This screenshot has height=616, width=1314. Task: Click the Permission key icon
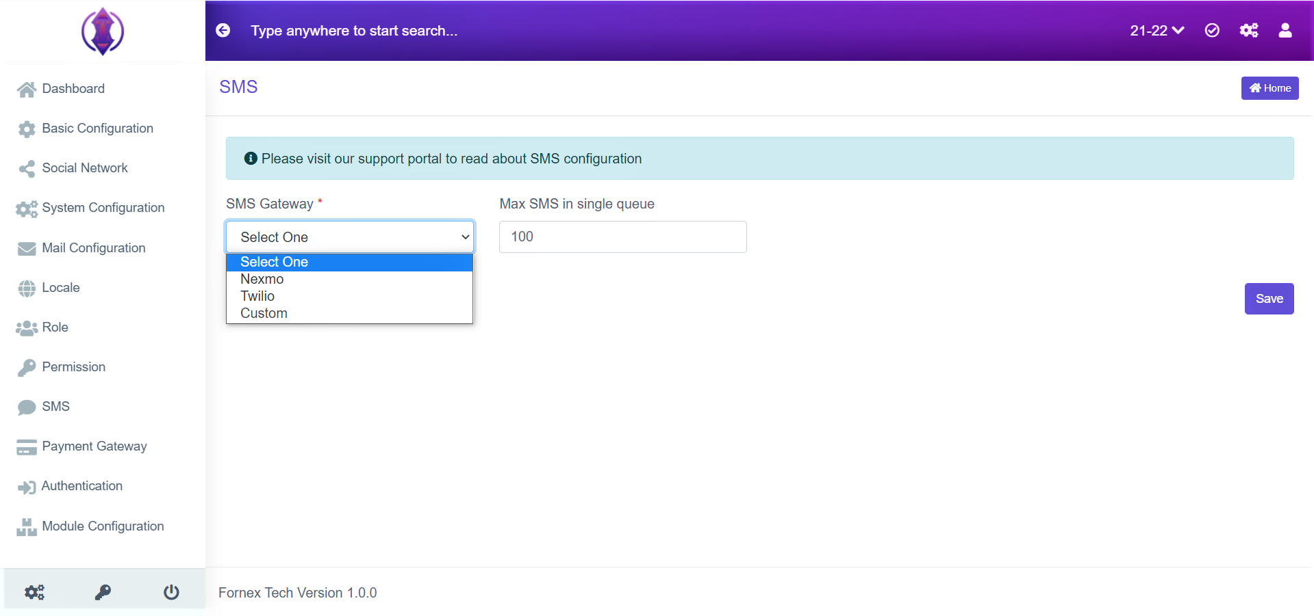pos(27,368)
